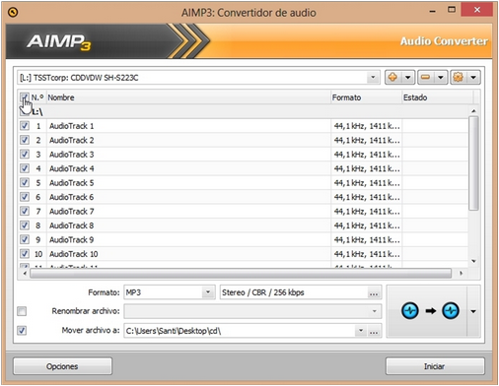Select the AudioTrack 2 row name

pyautogui.click(x=72, y=140)
